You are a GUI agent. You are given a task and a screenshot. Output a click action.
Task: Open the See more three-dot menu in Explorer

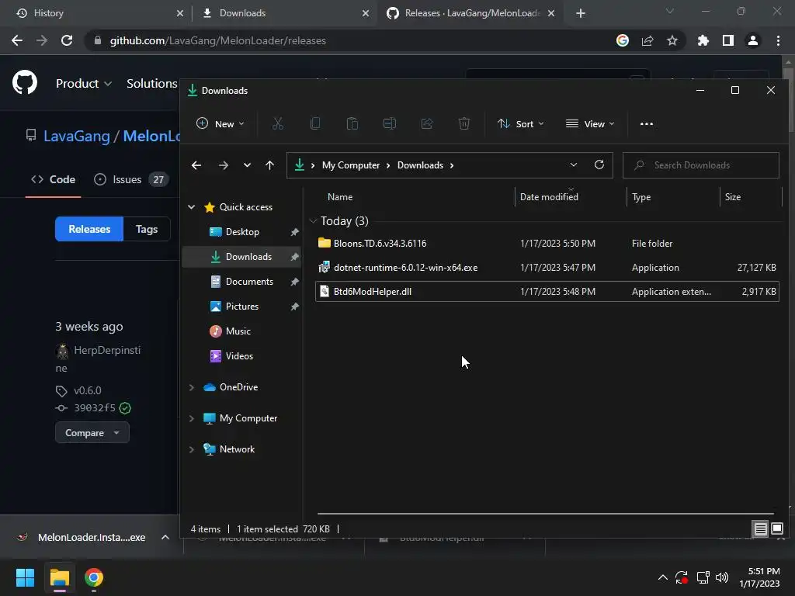coord(647,123)
